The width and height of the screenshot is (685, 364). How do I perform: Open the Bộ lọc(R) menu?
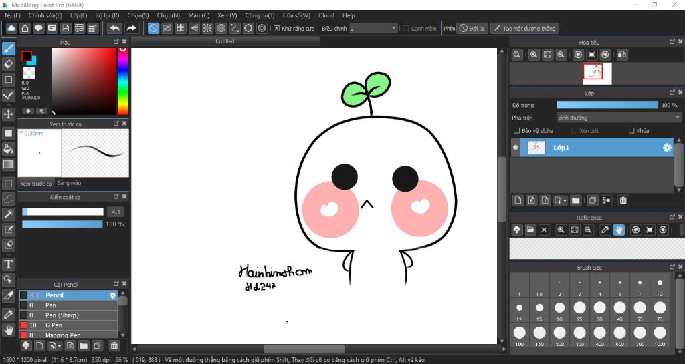[x=107, y=15]
